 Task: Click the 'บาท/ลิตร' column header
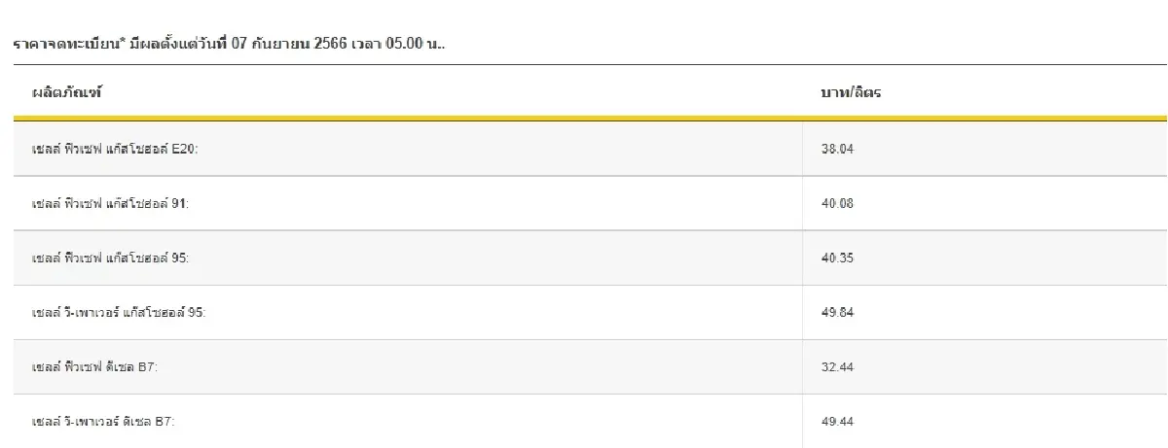(x=852, y=93)
